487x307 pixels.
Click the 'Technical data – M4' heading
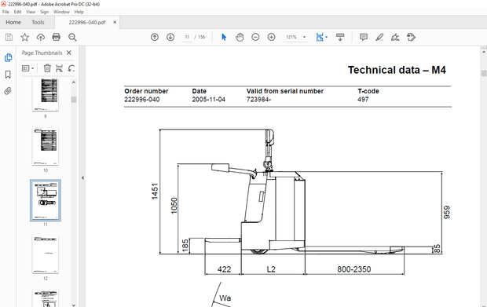[x=397, y=70]
